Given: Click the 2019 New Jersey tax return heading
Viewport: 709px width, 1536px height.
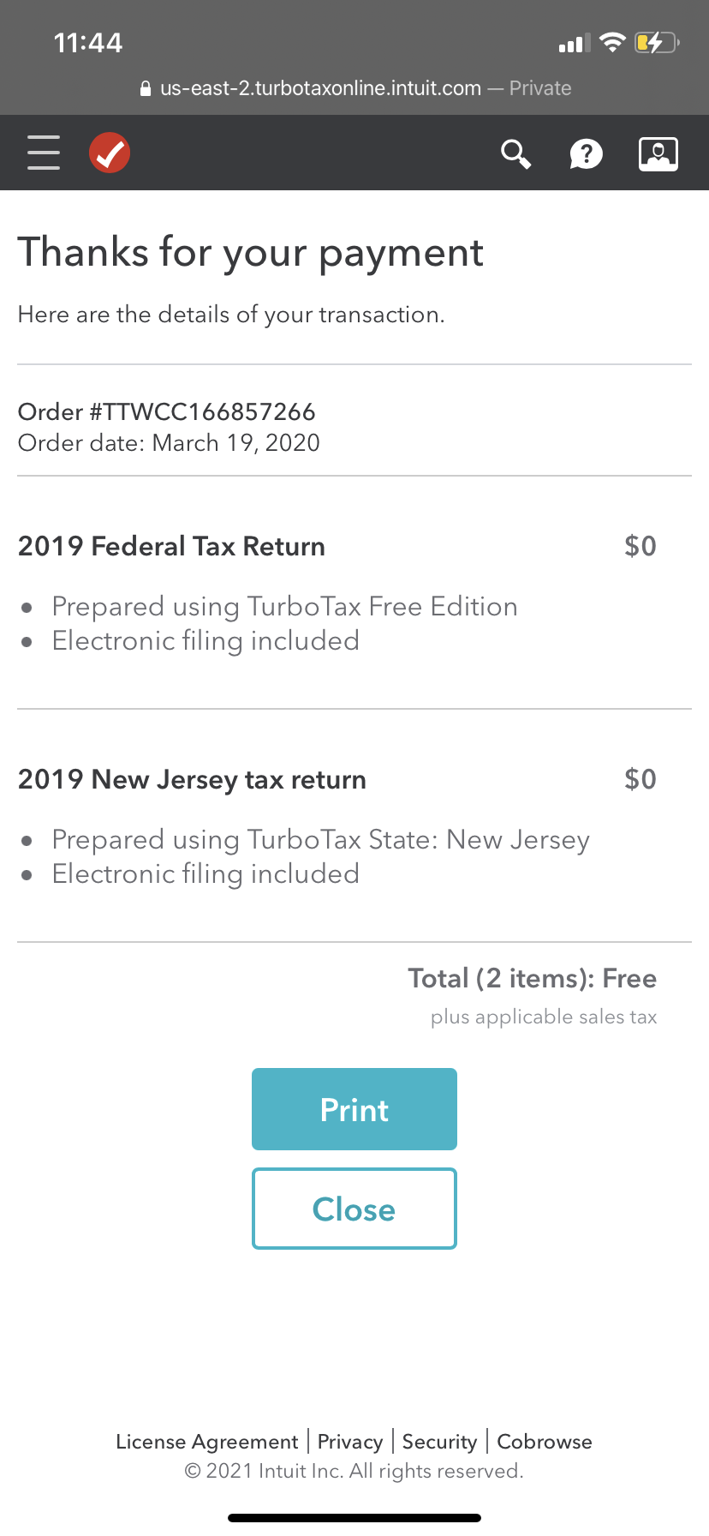Looking at the screenshot, I should coord(192,780).
